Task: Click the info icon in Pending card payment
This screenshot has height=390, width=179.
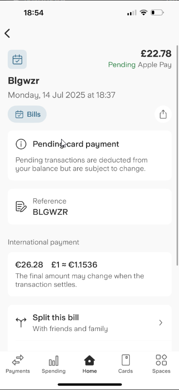Action: [21, 144]
